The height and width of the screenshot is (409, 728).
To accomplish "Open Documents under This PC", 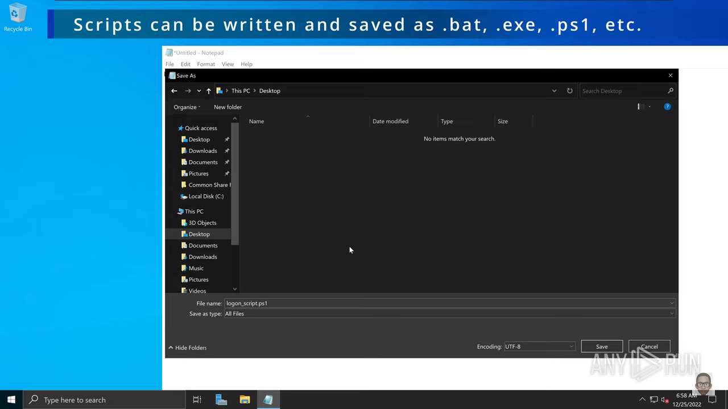I will coord(203,245).
